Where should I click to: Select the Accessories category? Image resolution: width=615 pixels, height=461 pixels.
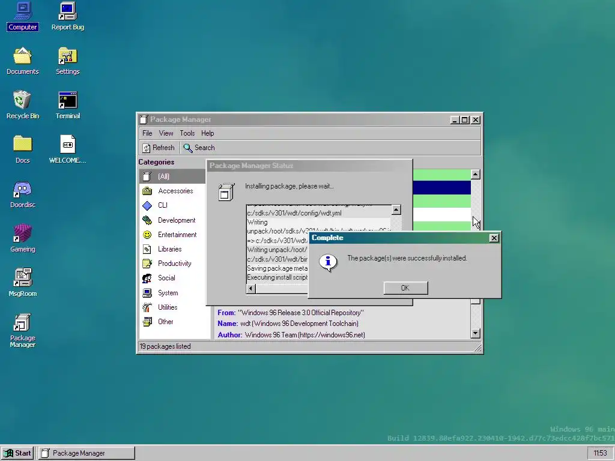pos(172,191)
